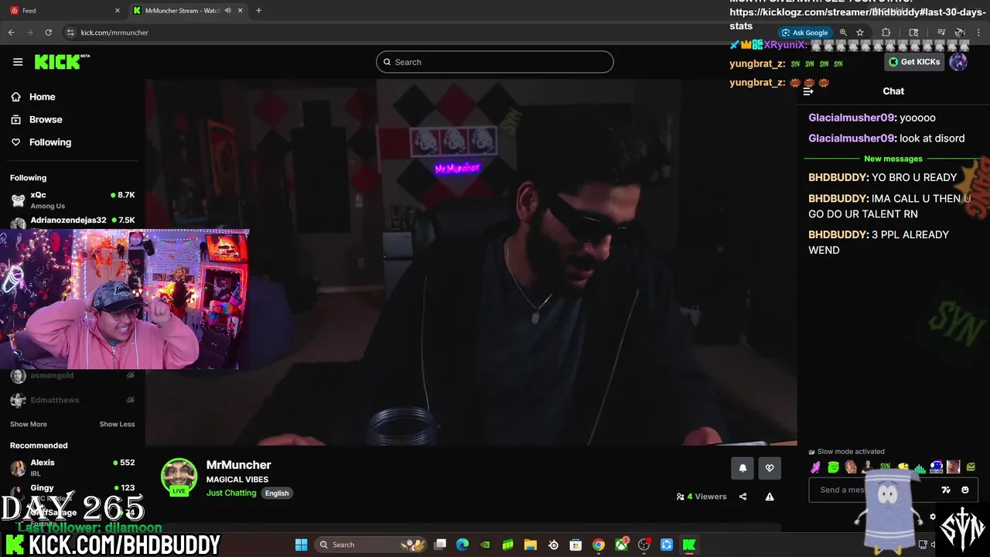The image size is (990, 557).
Task: Click the English language tag
Action: coord(277,493)
